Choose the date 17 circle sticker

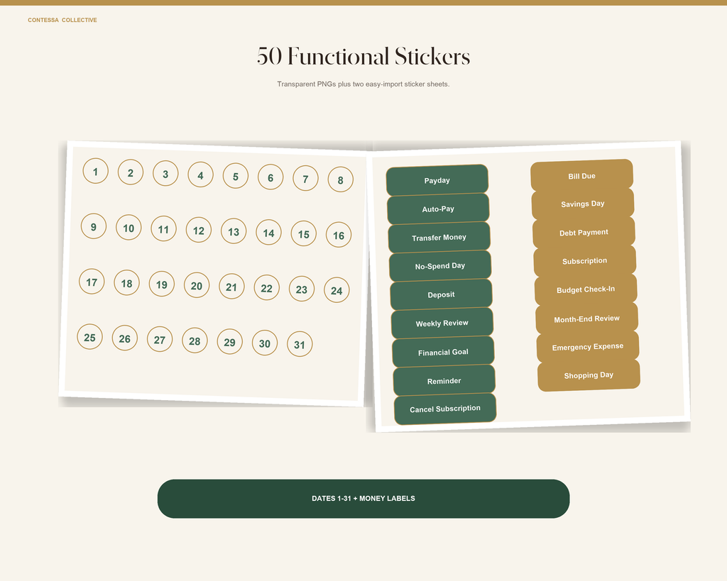coord(92,282)
